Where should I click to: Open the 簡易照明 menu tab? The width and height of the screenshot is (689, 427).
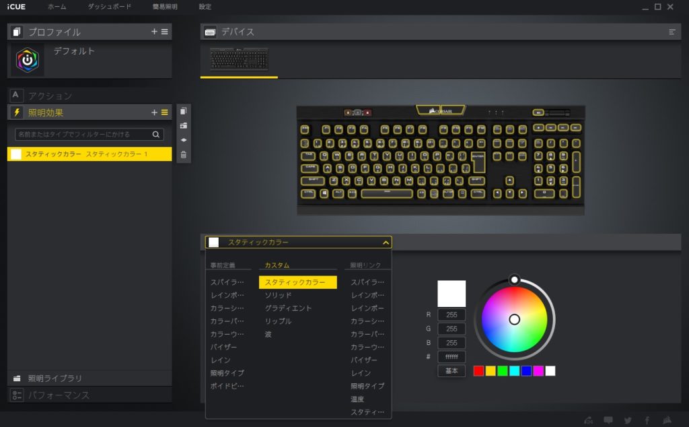click(165, 7)
